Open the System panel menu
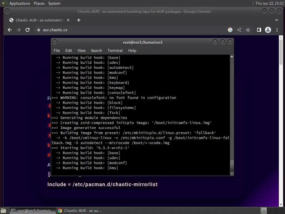285x214 pixels. [54, 3]
